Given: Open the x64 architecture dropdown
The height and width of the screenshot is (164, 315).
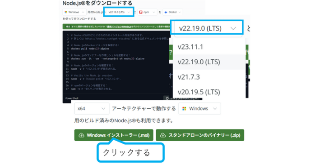Looking at the screenshot, I should (x=92, y=109).
